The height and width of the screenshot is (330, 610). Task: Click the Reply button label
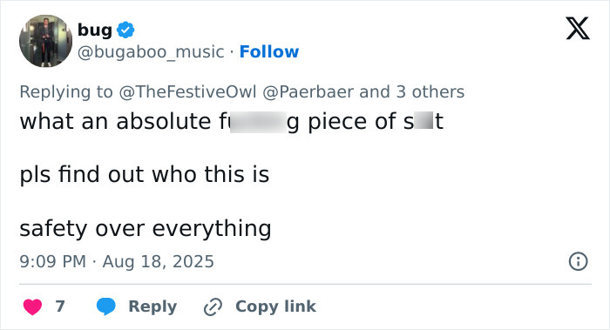click(x=152, y=306)
